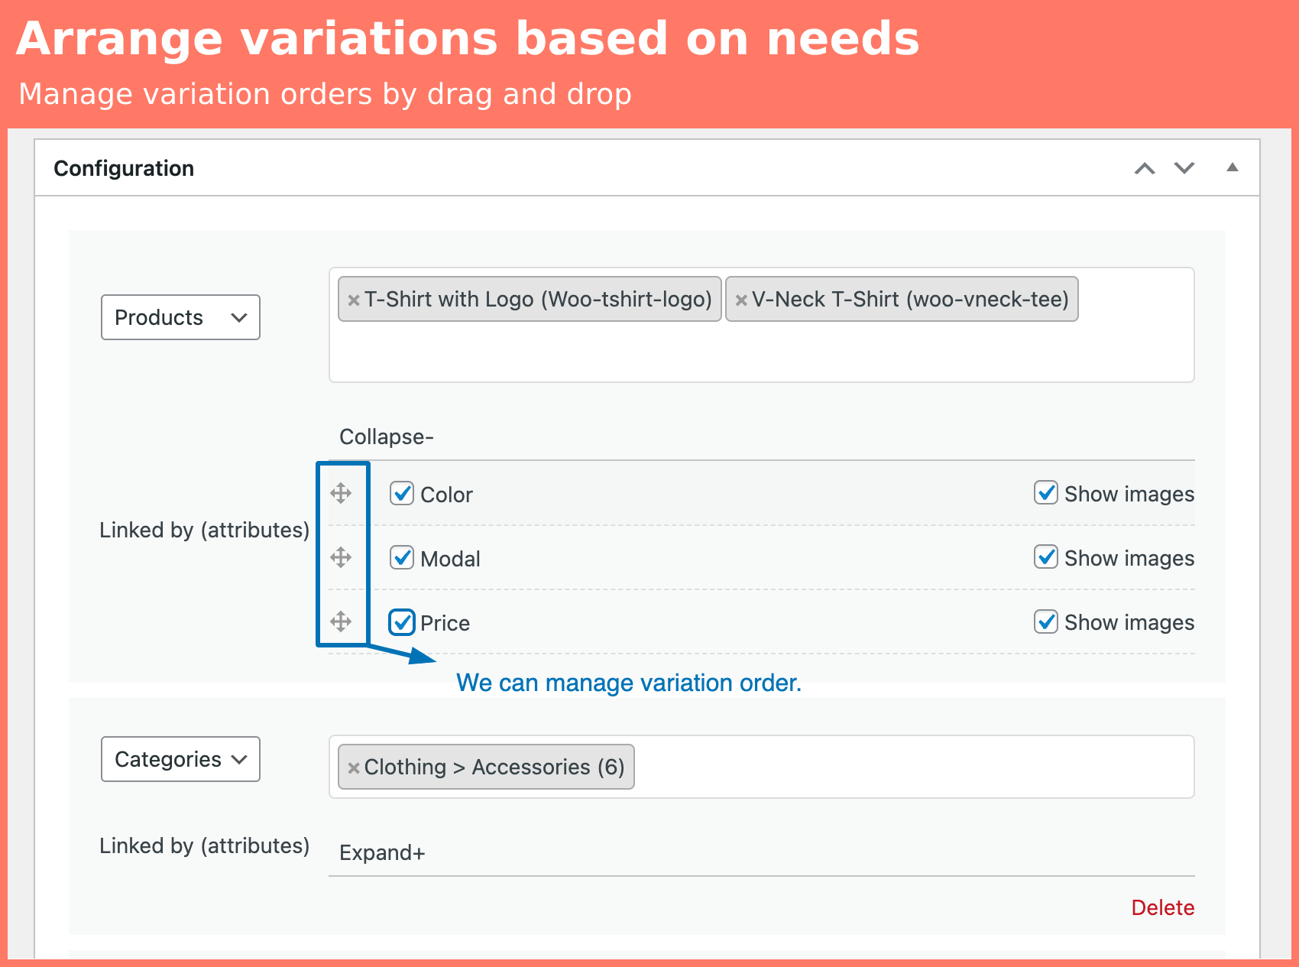The image size is (1299, 967).
Task: Expand the category linked attributes
Action: coord(381,853)
